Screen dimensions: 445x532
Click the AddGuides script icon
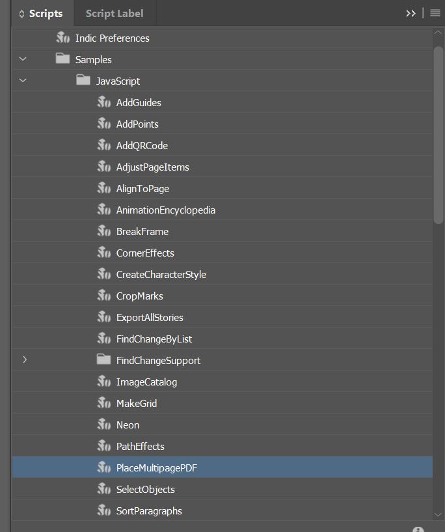104,102
